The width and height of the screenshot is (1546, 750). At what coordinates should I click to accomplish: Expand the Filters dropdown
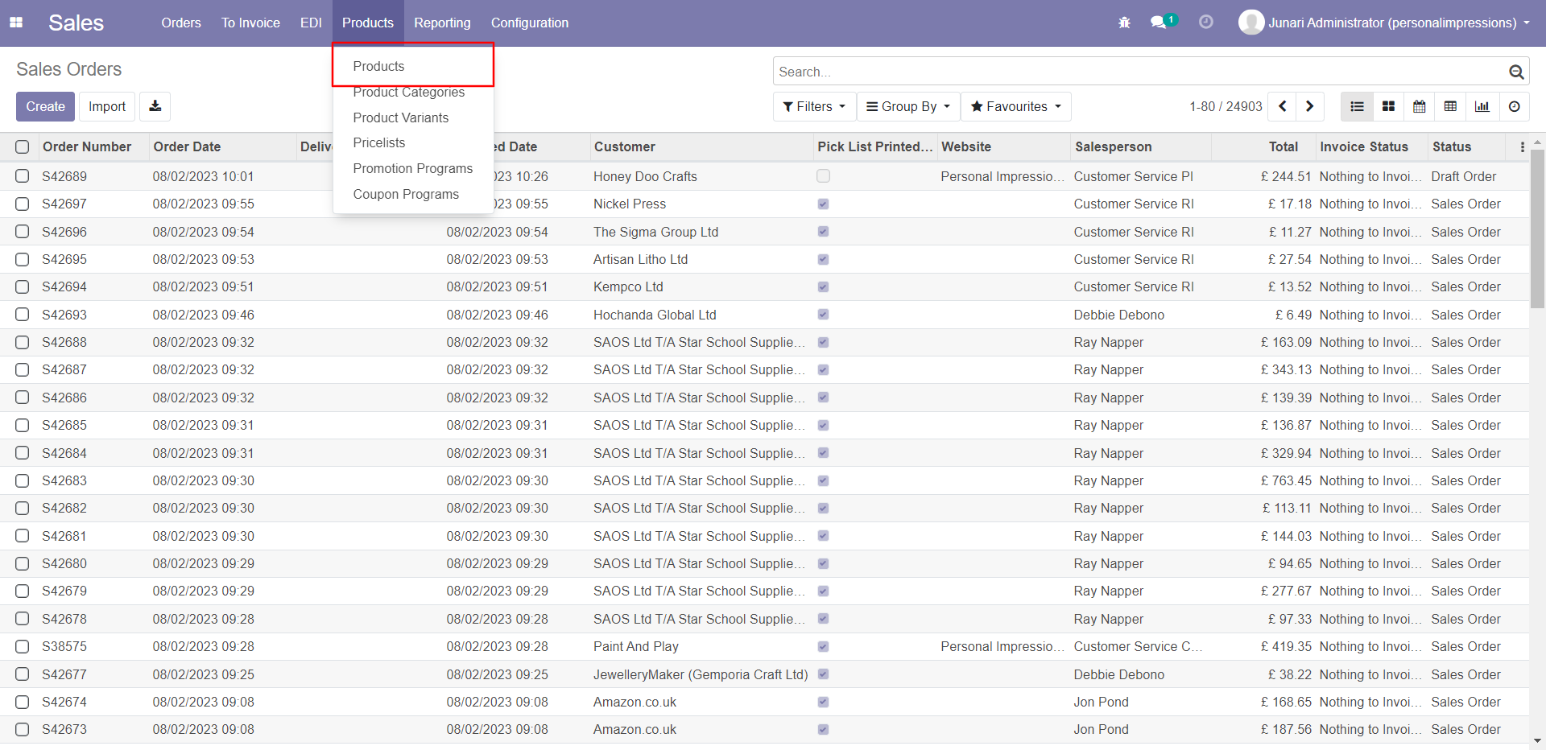[814, 106]
